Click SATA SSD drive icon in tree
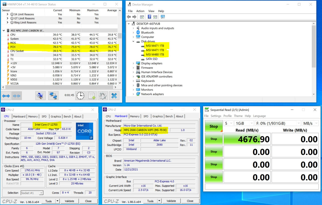The width and height of the screenshot is (322, 205). click(x=143, y=59)
